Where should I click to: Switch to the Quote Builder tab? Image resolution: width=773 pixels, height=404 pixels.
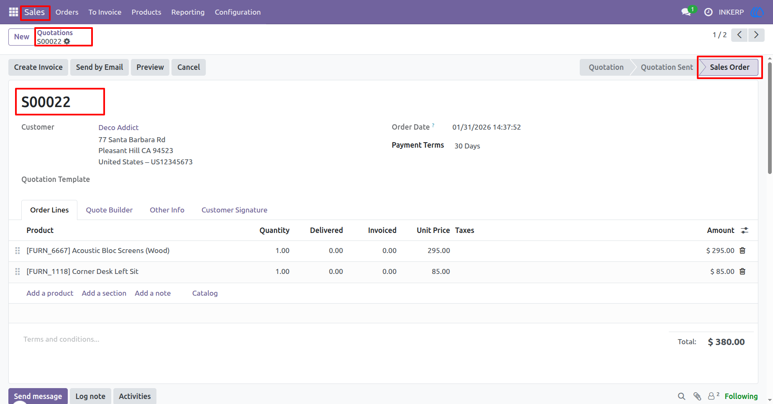[x=109, y=210]
